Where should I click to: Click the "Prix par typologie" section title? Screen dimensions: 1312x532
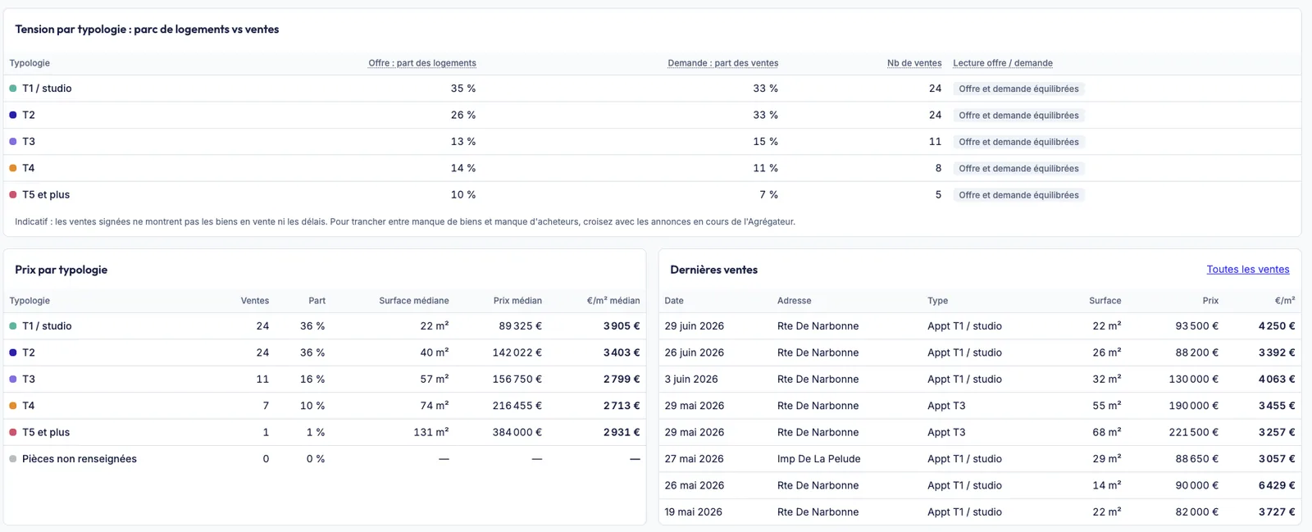click(61, 270)
